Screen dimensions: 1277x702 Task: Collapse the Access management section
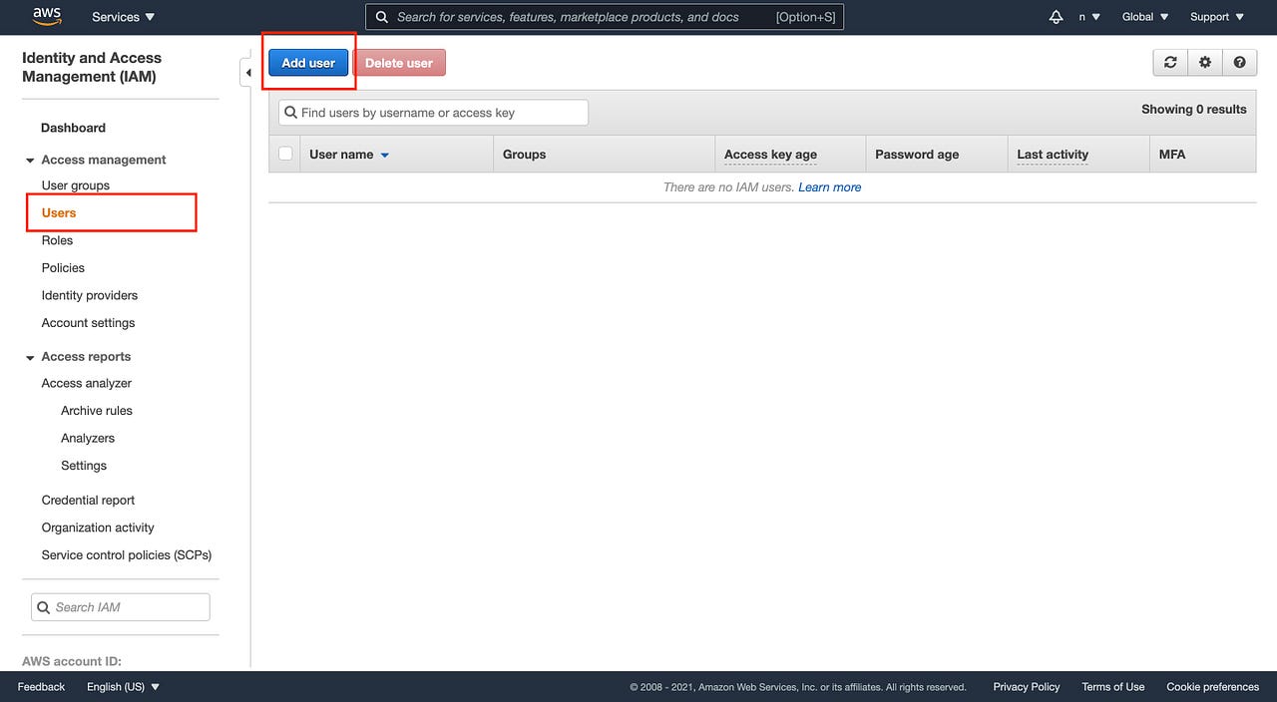[x=30, y=161]
